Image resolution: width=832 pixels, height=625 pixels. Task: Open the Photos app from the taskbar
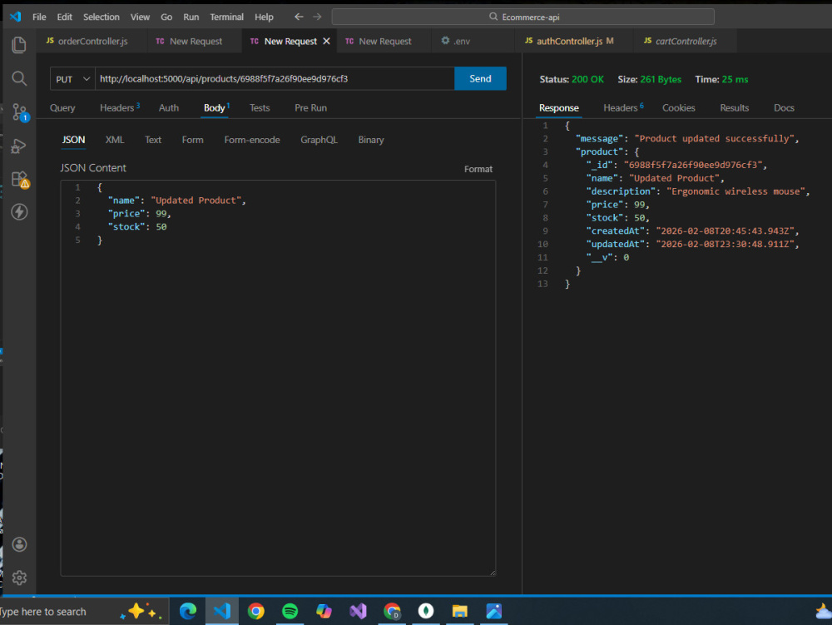tap(494, 611)
